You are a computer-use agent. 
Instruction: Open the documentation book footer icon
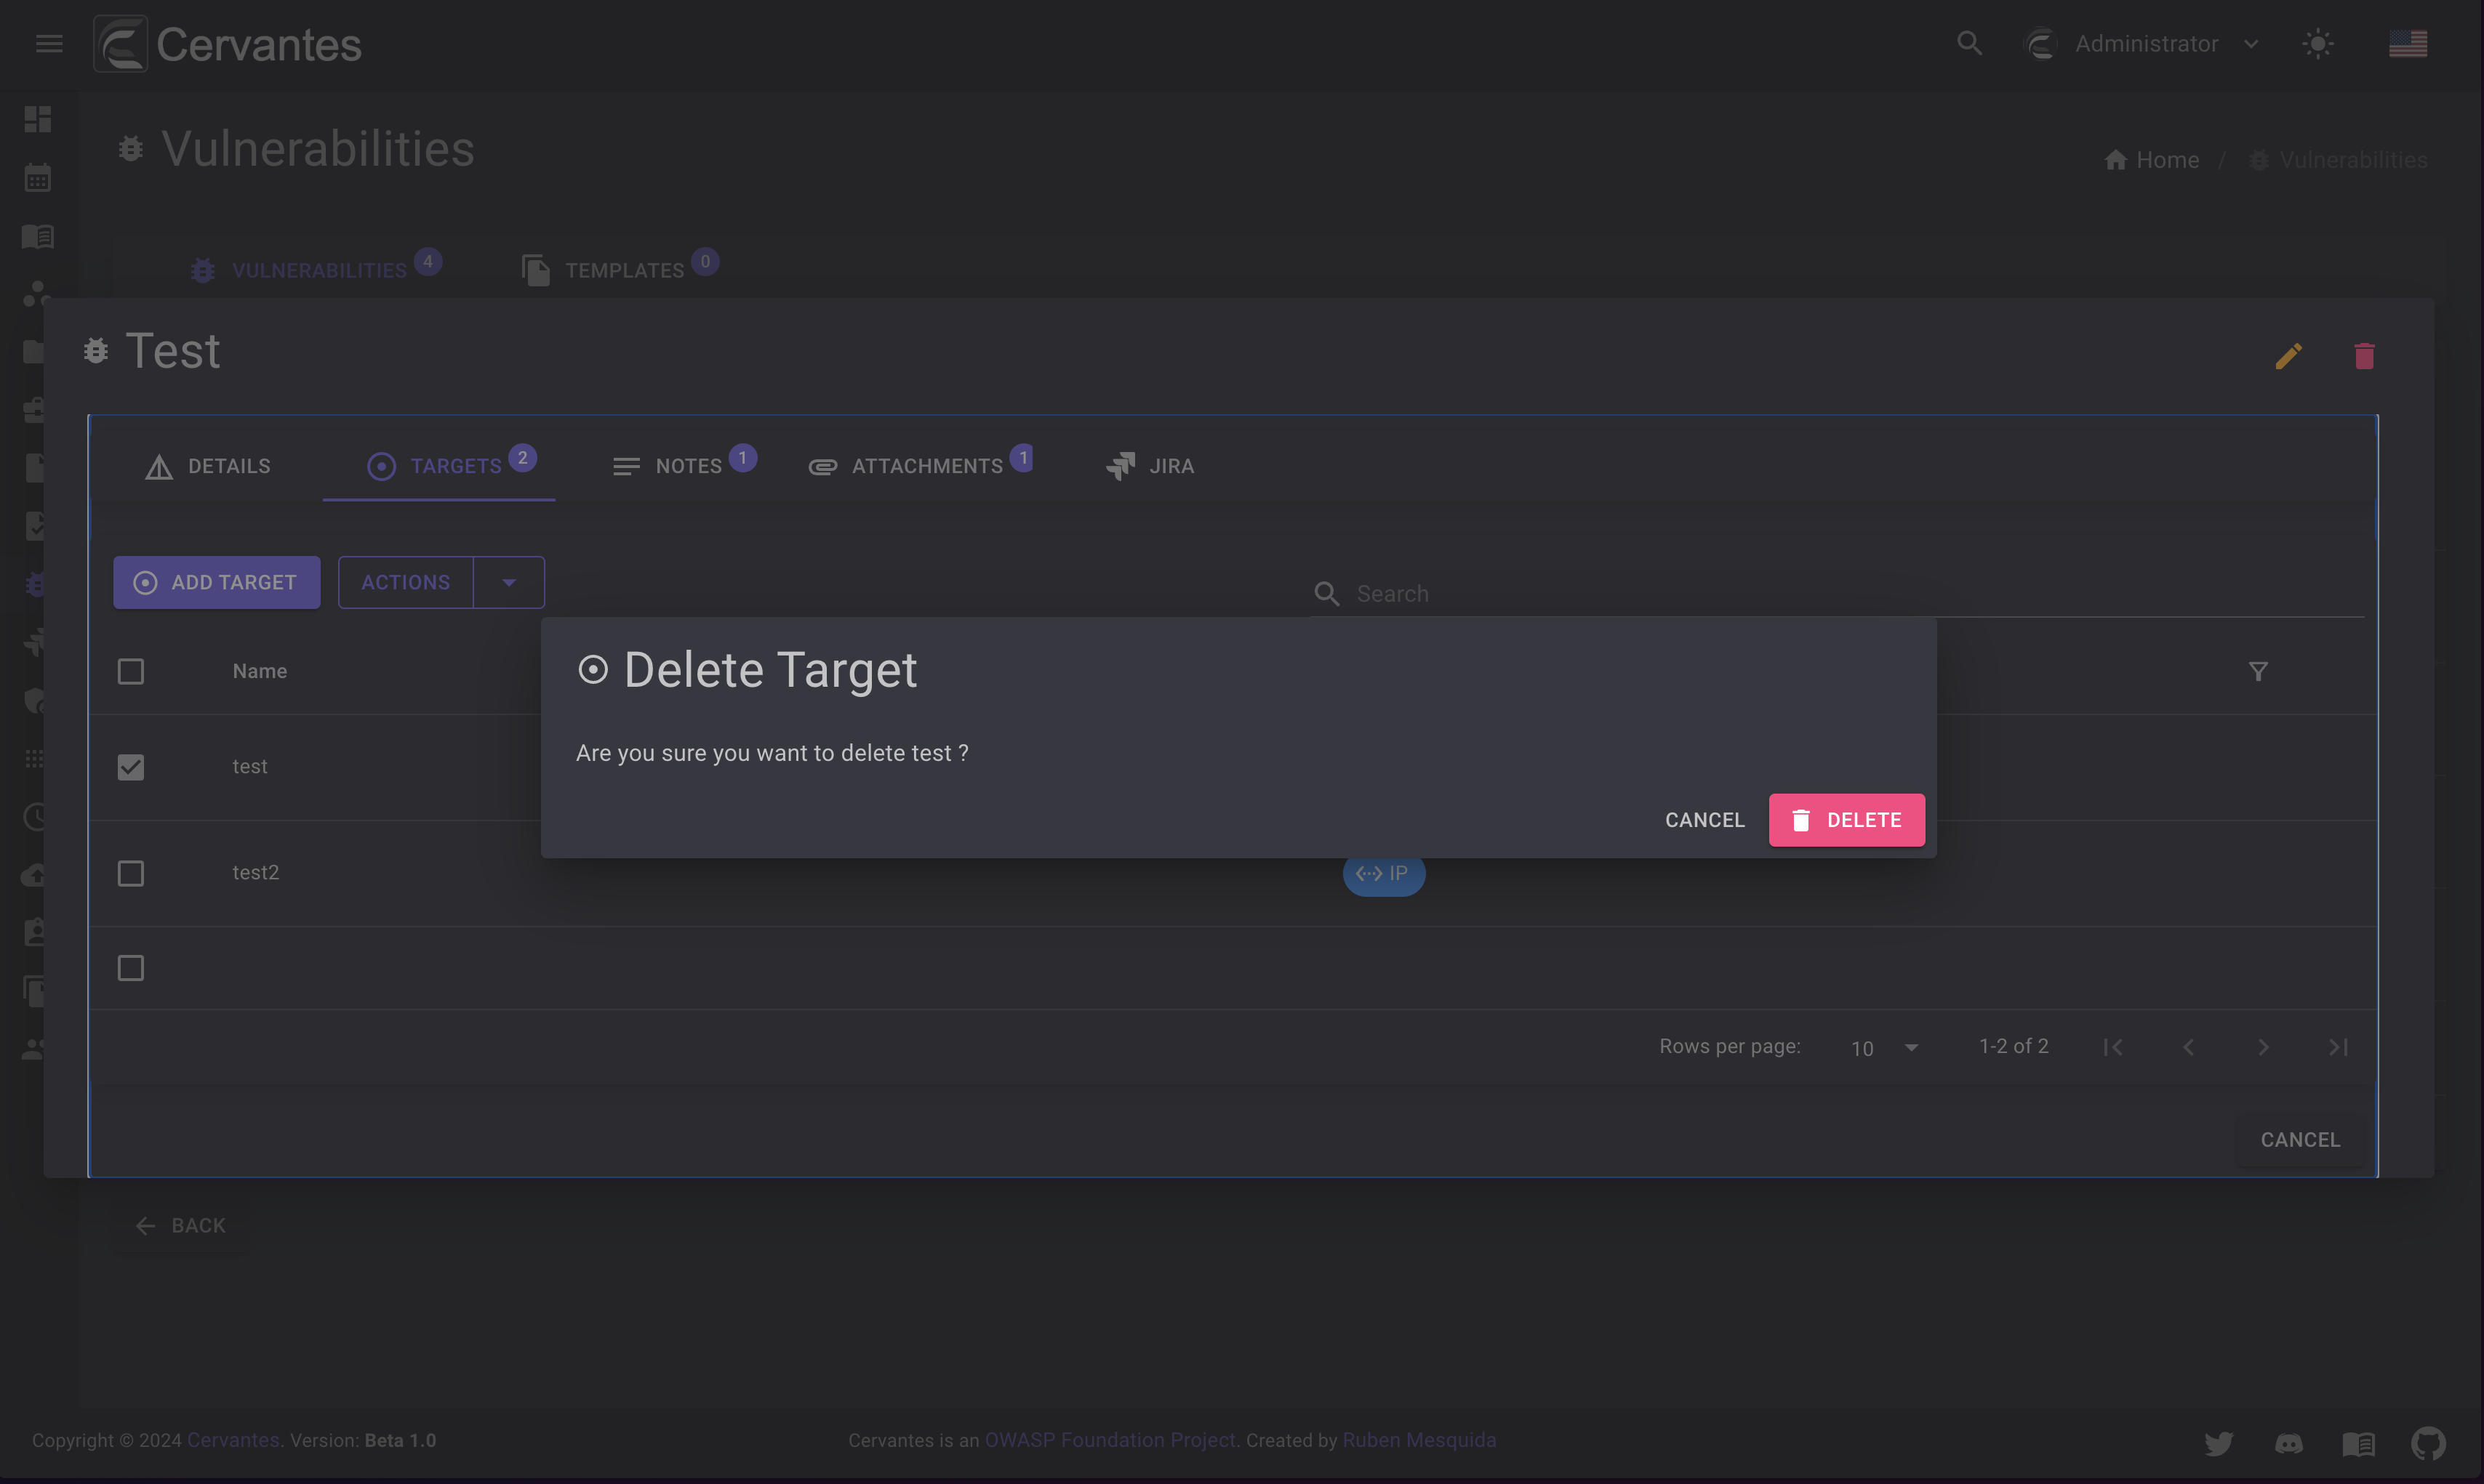(x=2358, y=1443)
